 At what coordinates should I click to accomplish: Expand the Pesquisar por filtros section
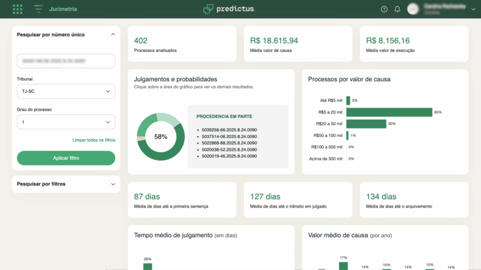(x=66, y=184)
